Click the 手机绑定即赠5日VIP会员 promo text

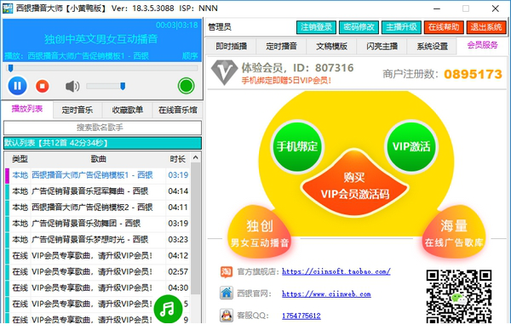point(286,81)
